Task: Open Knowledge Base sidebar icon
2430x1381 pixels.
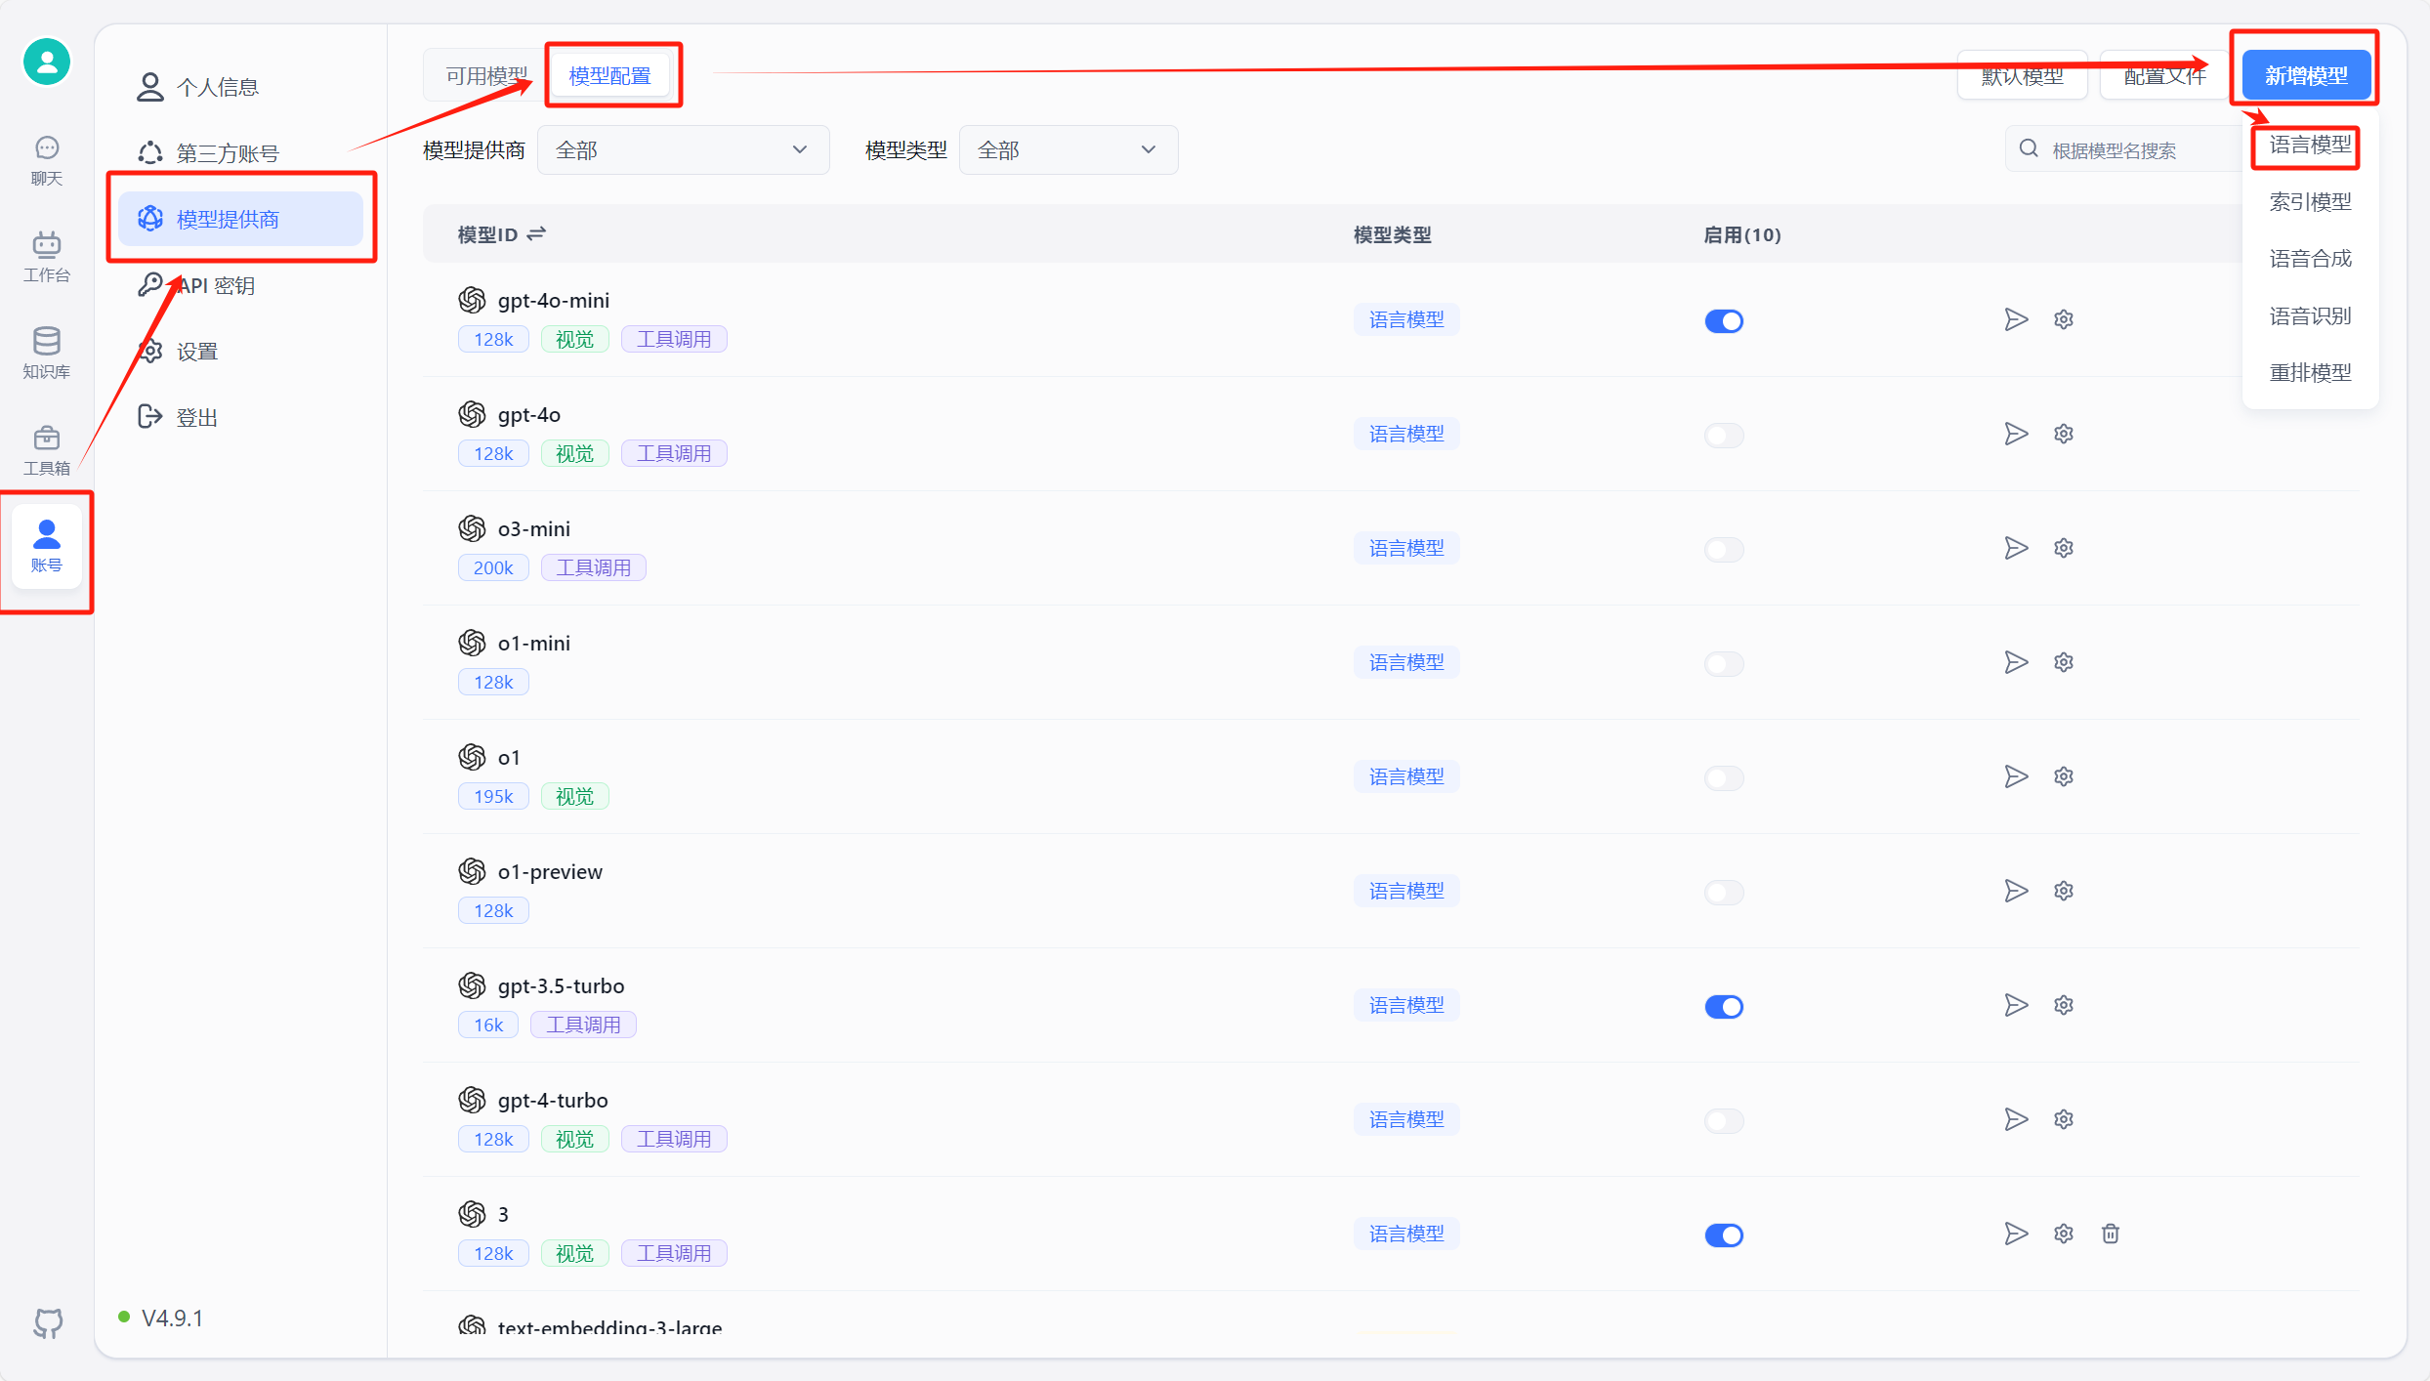Action: 46,353
